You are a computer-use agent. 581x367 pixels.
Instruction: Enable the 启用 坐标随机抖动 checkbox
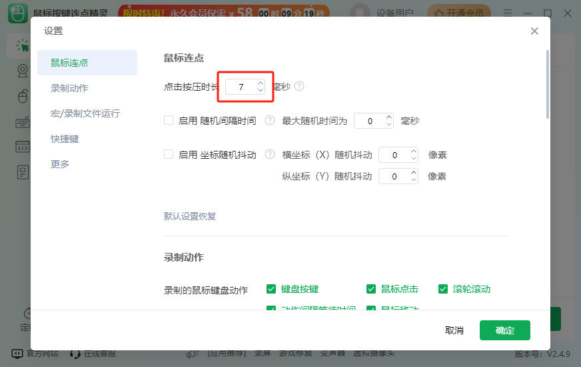coord(169,154)
